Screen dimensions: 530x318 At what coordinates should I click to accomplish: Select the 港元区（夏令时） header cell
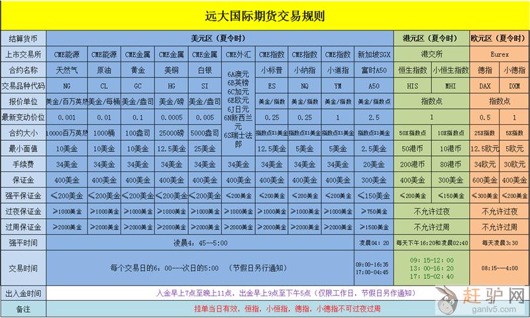click(x=431, y=38)
